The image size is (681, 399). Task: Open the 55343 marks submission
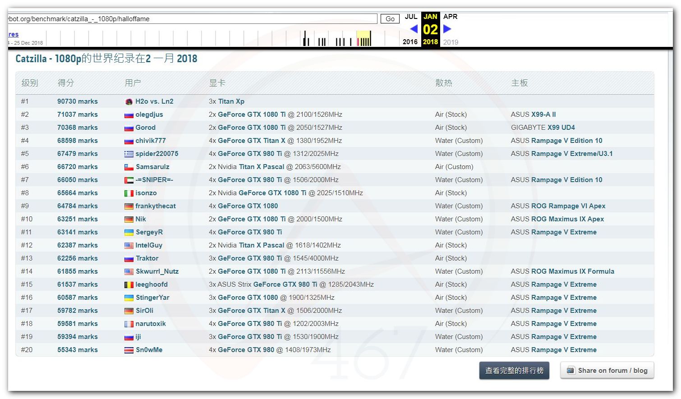point(78,350)
